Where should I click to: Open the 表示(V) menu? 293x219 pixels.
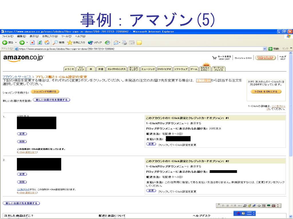(x=34, y=36)
